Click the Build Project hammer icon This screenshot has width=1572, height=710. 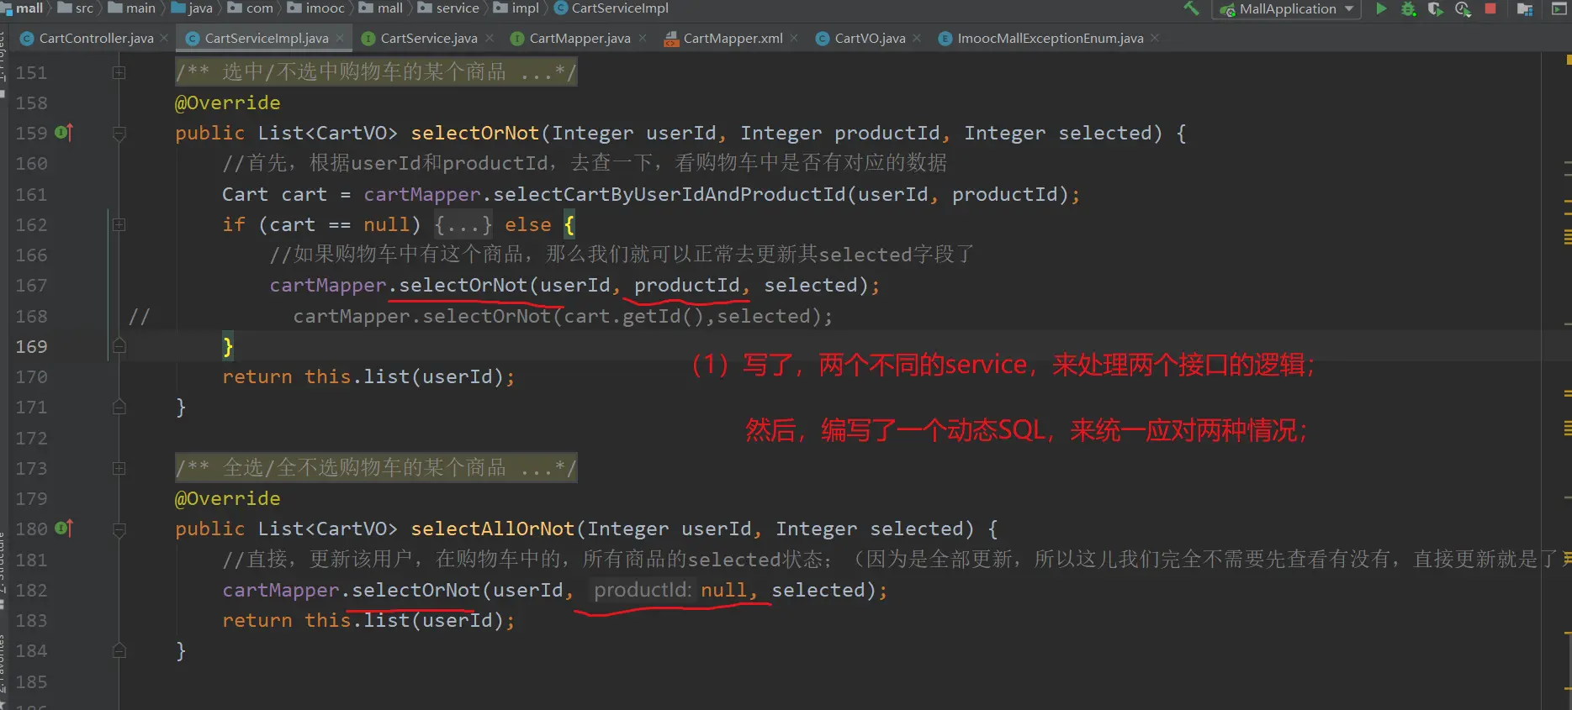pos(1191,8)
